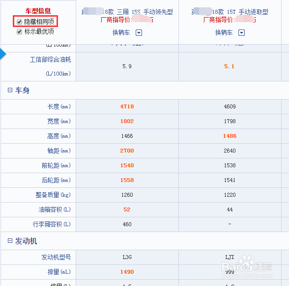Select the LJI engine model value
The height and width of the screenshot is (286, 289).
(x=230, y=257)
